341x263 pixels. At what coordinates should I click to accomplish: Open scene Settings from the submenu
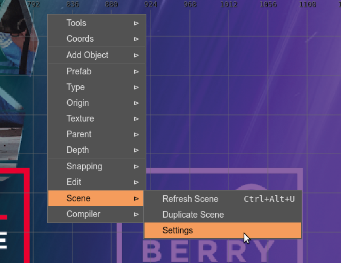pyautogui.click(x=222, y=230)
